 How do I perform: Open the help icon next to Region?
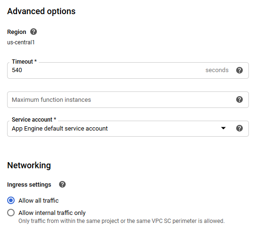[34, 32]
